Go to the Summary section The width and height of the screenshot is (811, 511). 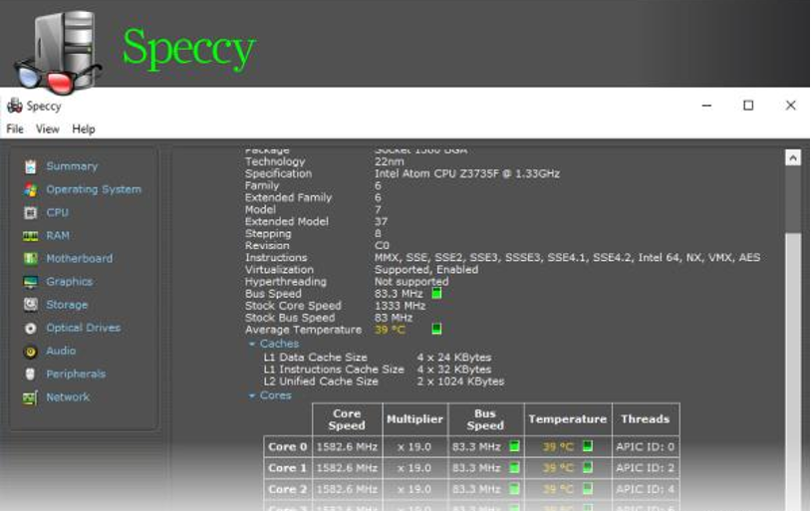[x=72, y=166]
